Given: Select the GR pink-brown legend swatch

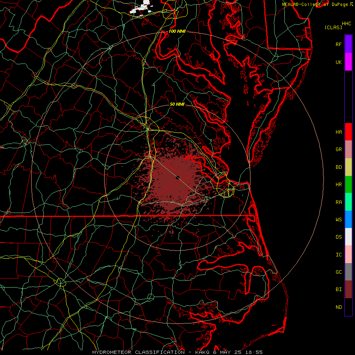Looking at the screenshot, I should click(348, 149).
